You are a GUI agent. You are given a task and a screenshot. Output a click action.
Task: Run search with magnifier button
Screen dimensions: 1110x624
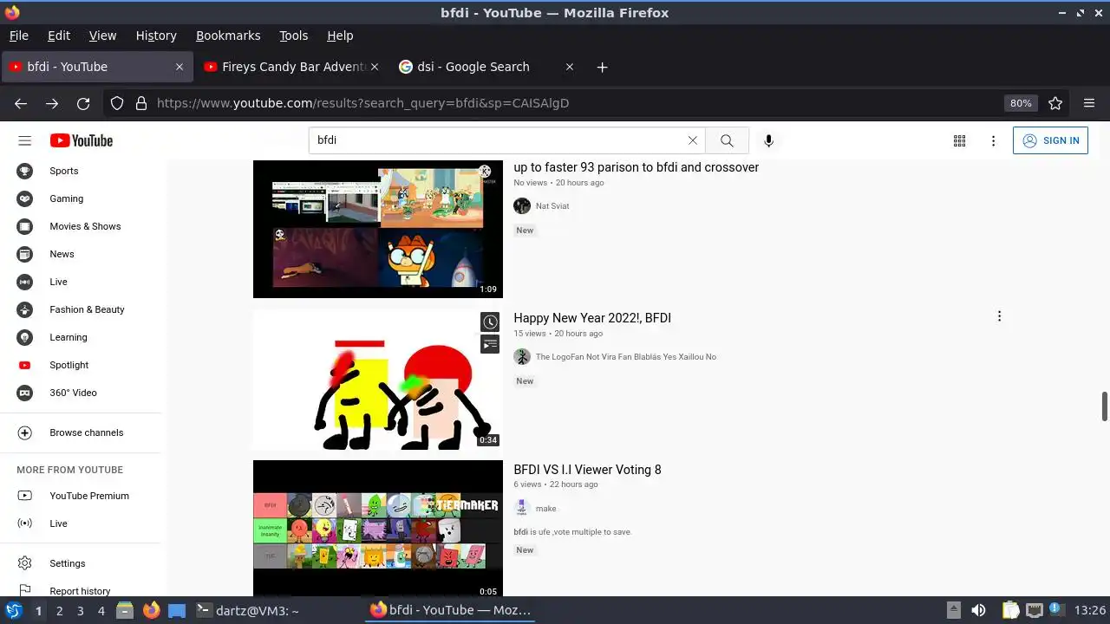727,140
